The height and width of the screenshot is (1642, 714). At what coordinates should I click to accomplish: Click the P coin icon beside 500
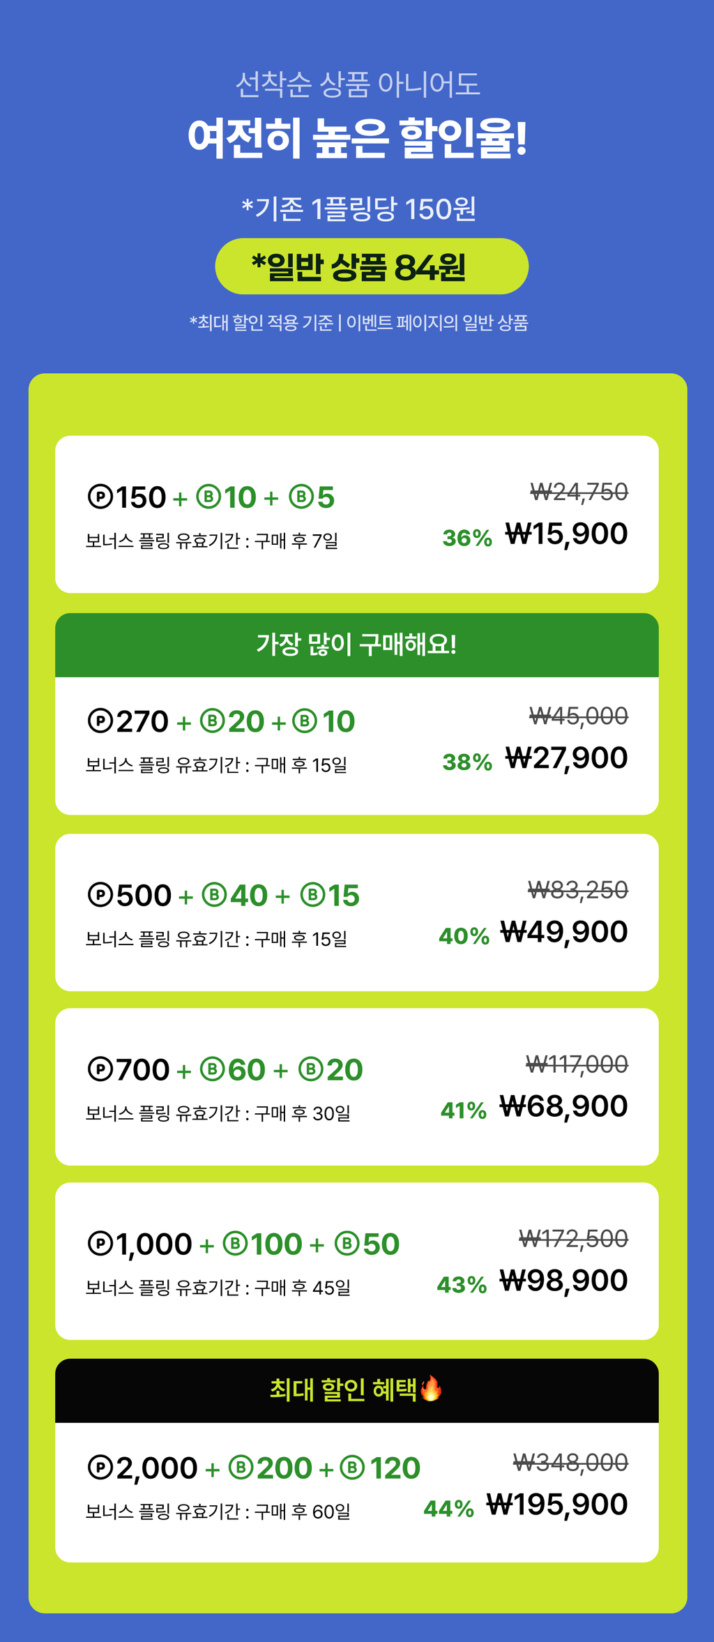tap(100, 895)
